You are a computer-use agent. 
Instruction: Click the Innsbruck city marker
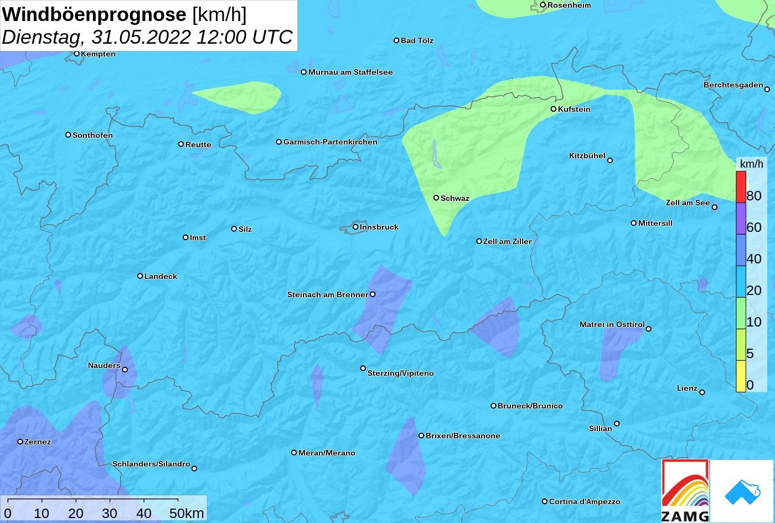tap(356, 227)
